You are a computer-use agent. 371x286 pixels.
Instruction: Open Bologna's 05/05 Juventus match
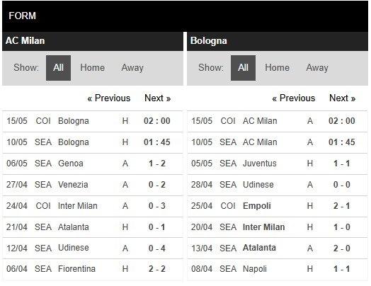[x=278, y=164]
